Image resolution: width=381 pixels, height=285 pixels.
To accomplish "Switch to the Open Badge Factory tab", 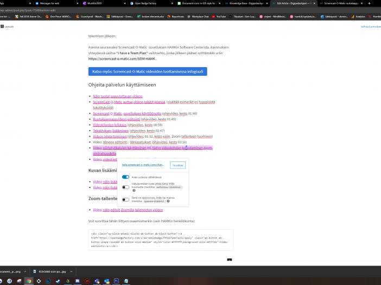I will (152, 3).
